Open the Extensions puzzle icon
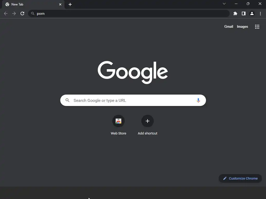 [235, 13]
